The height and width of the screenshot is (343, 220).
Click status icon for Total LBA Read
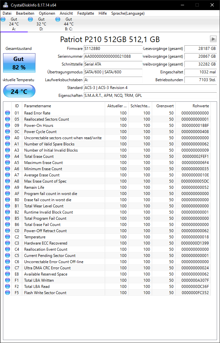point(8,287)
